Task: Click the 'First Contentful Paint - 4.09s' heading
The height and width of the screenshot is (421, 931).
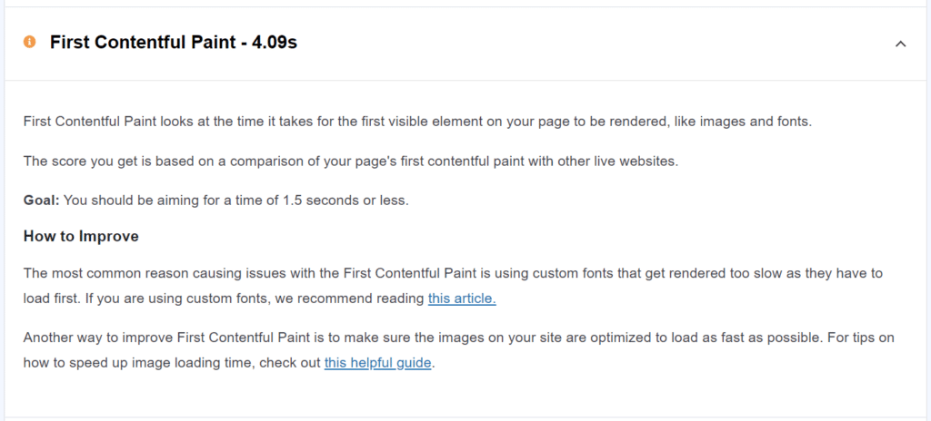Action: pos(173,43)
